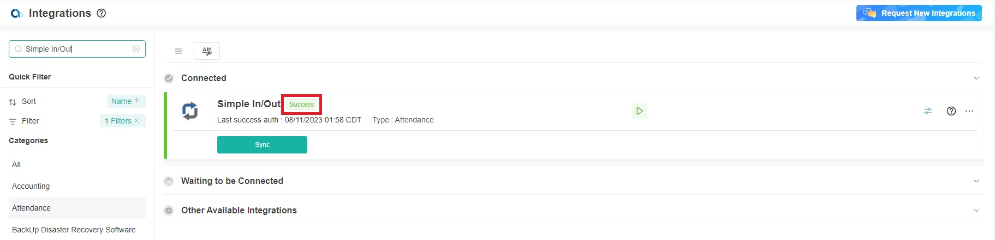The image size is (995, 240).
Task: Click the Simple In/Out sync logo icon
Action: click(x=190, y=111)
